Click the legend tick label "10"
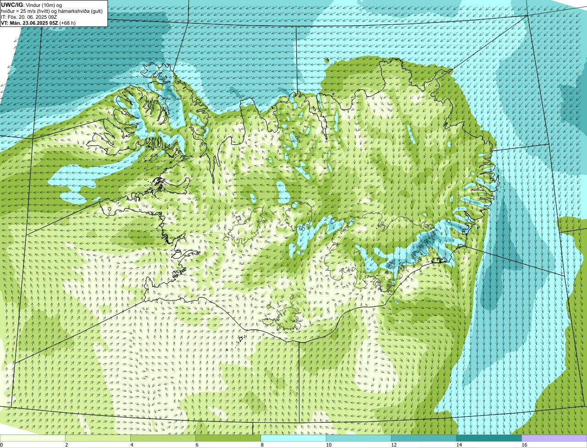The image size is (587, 448). coord(328,445)
